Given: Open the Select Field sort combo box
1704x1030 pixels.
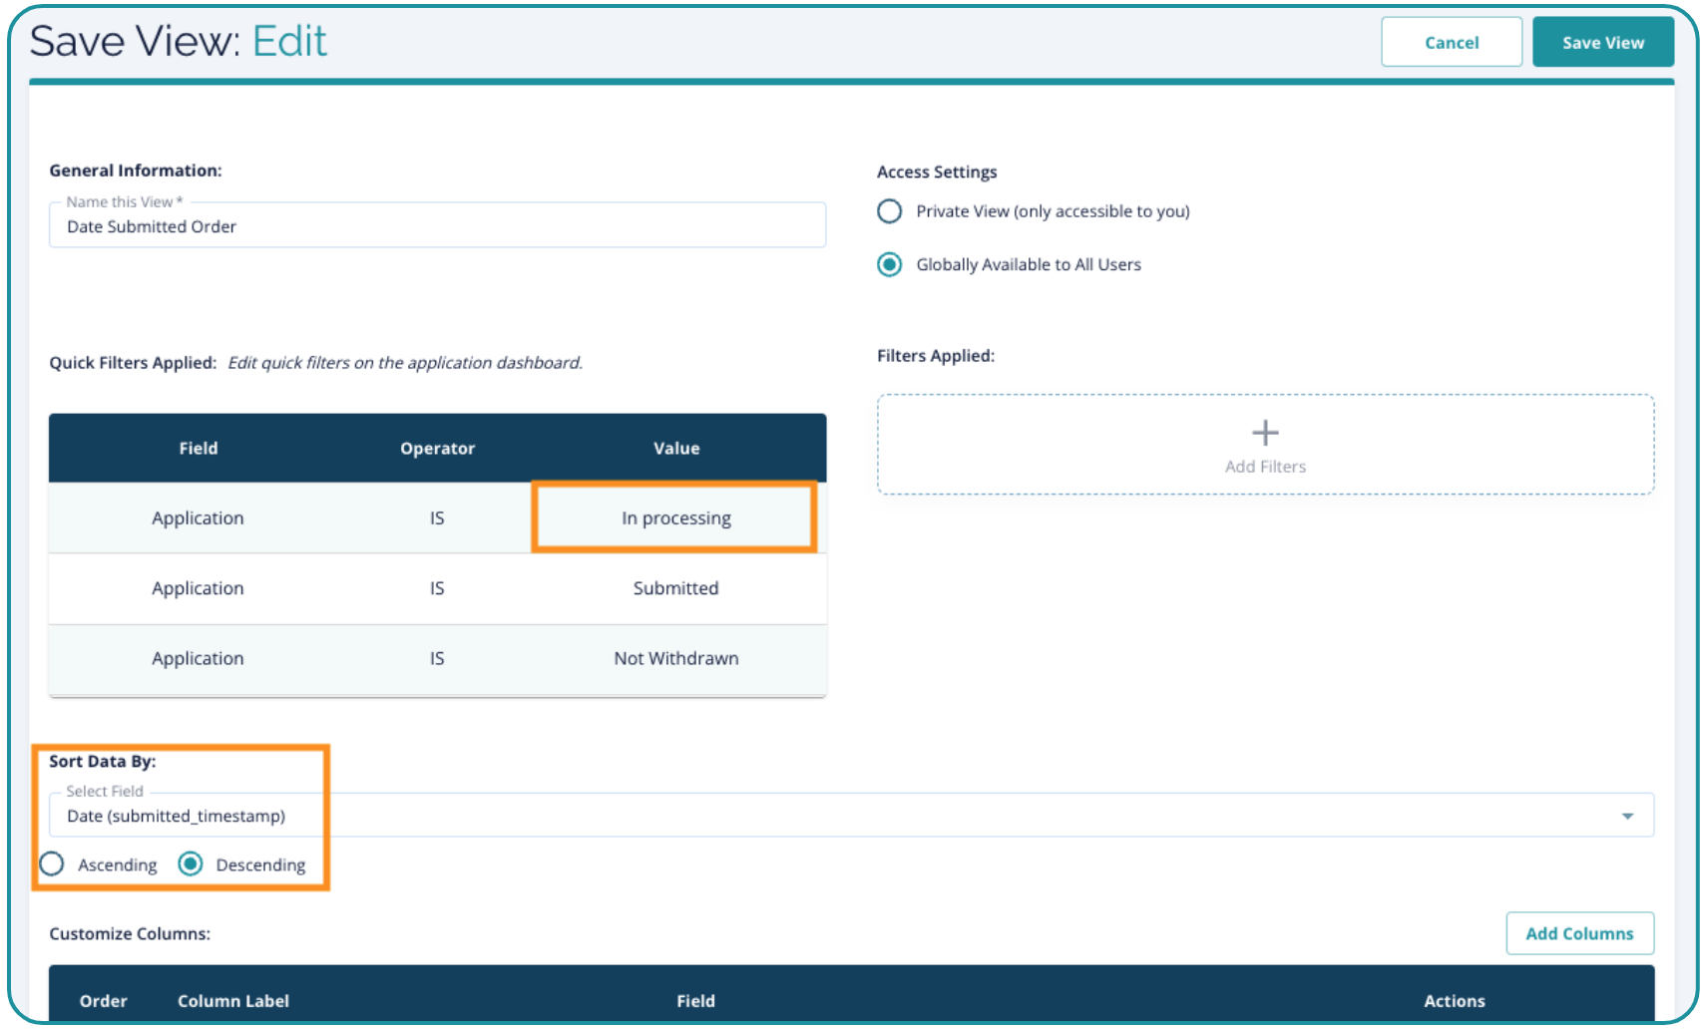Looking at the screenshot, I should 838,816.
